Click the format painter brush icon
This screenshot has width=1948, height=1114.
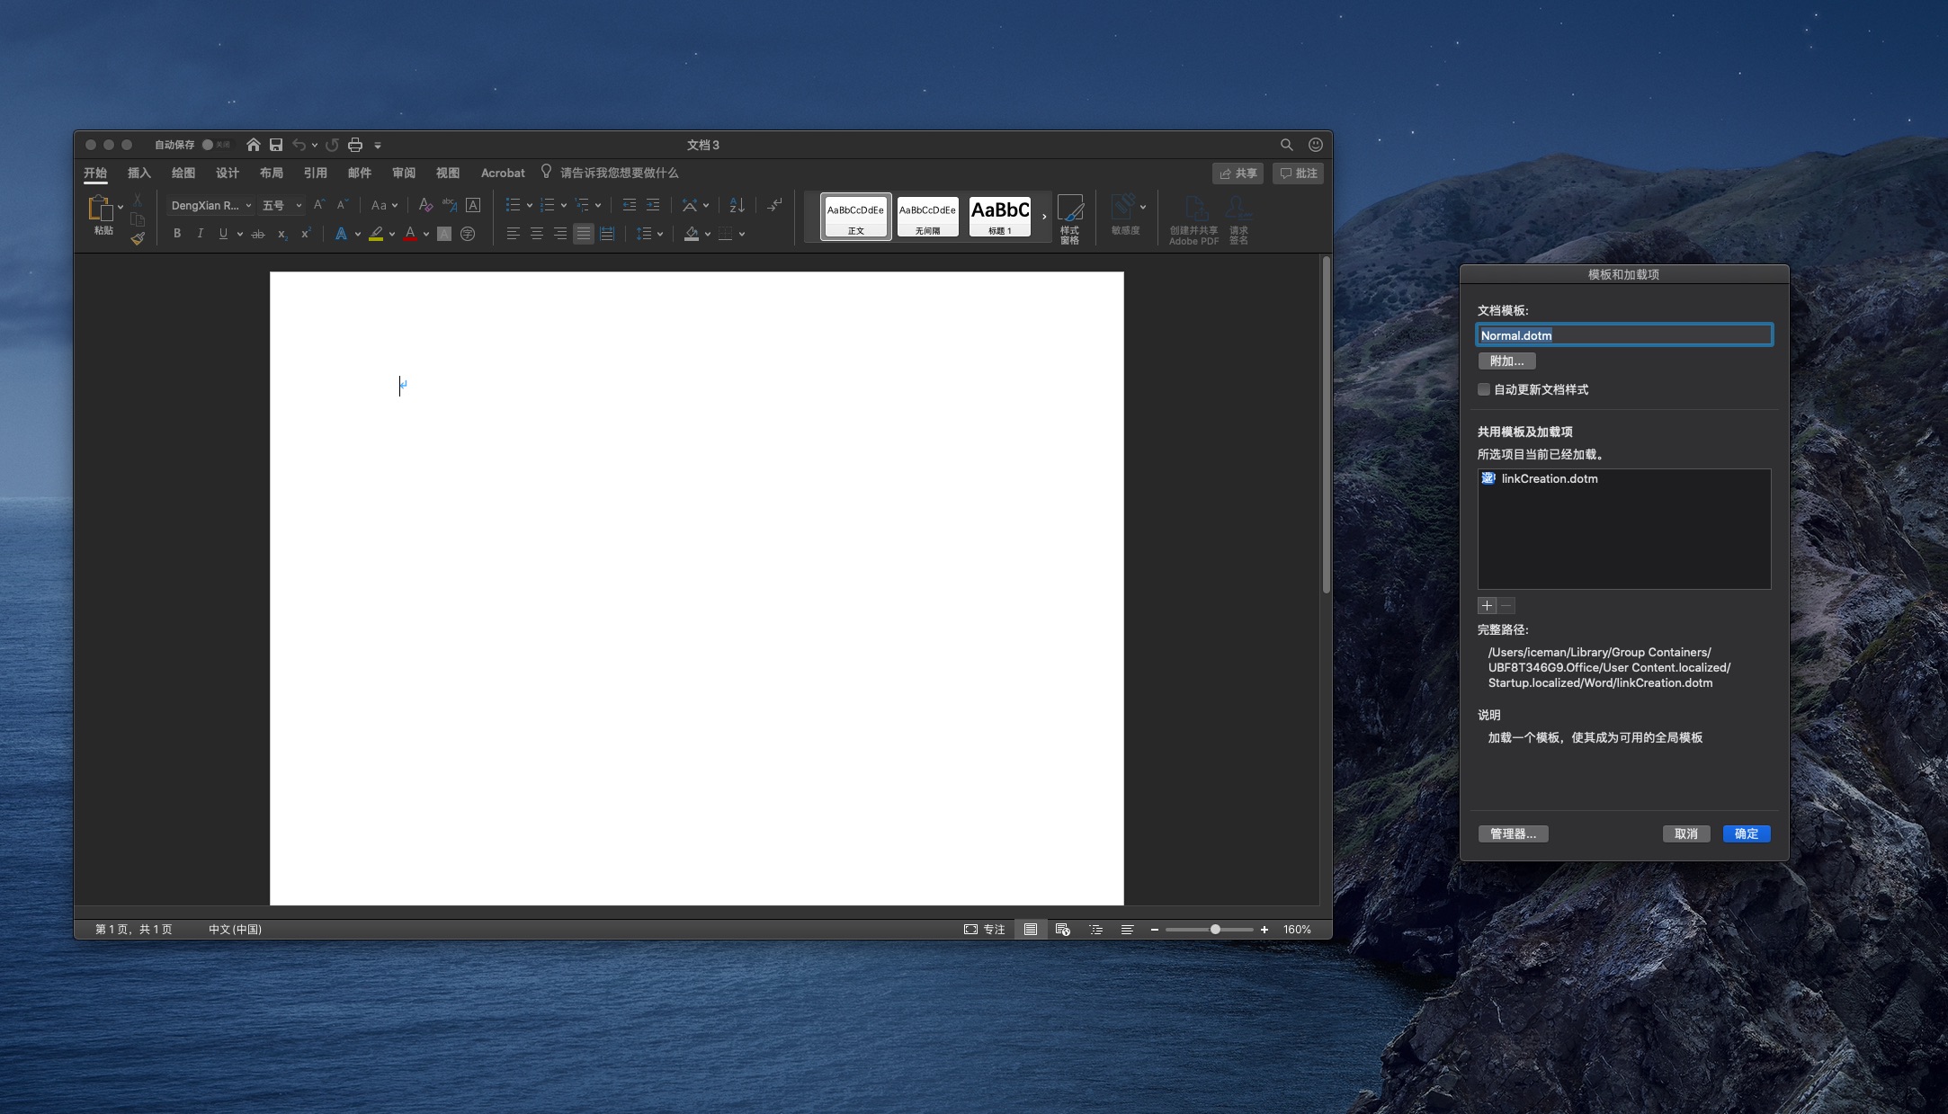138,238
